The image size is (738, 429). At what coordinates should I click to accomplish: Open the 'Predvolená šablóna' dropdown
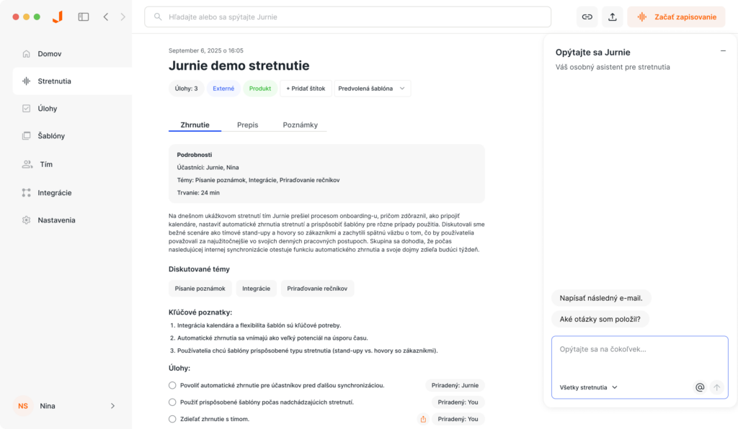pos(373,89)
